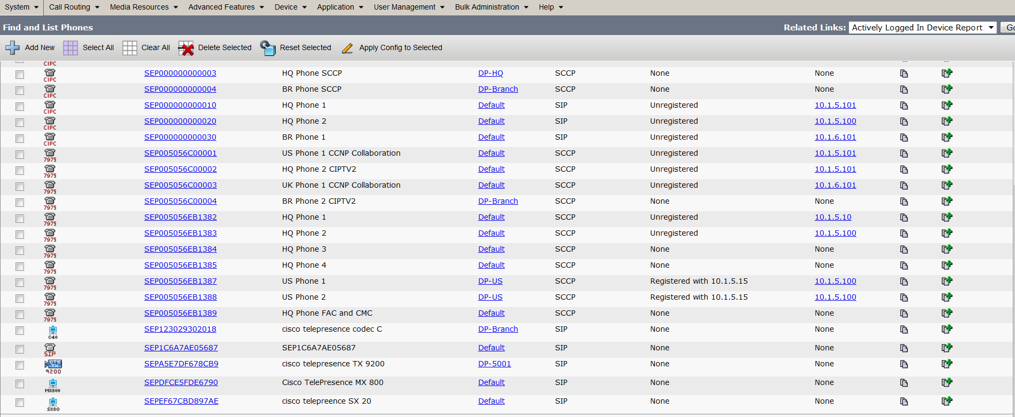Tick checkbox for SEP1C6A7AE05687

20,349
